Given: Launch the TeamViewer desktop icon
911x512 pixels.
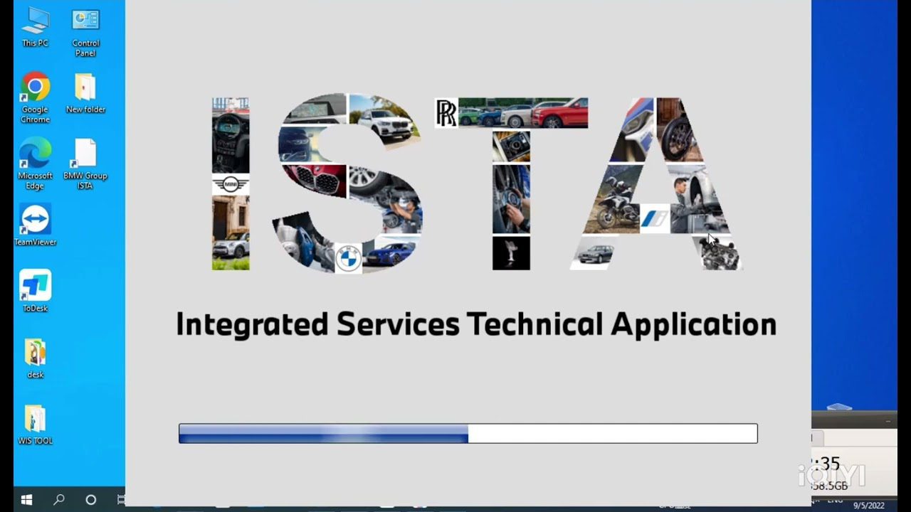Looking at the screenshot, I should pos(35,225).
